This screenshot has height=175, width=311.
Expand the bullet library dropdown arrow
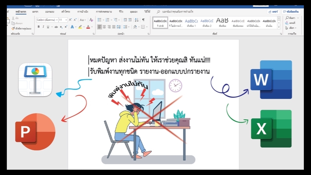point(103,20)
